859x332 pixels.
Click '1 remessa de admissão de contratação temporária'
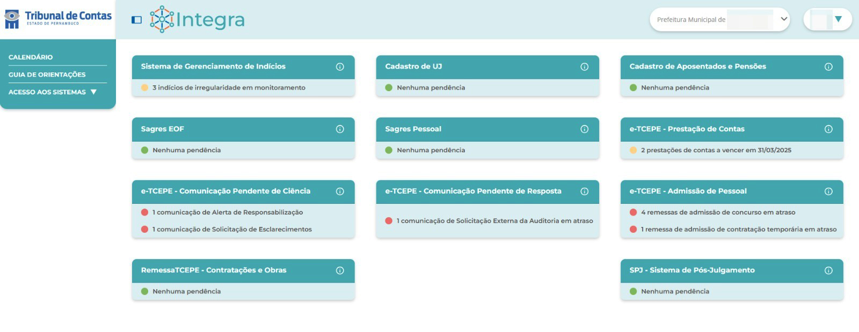click(739, 230)
